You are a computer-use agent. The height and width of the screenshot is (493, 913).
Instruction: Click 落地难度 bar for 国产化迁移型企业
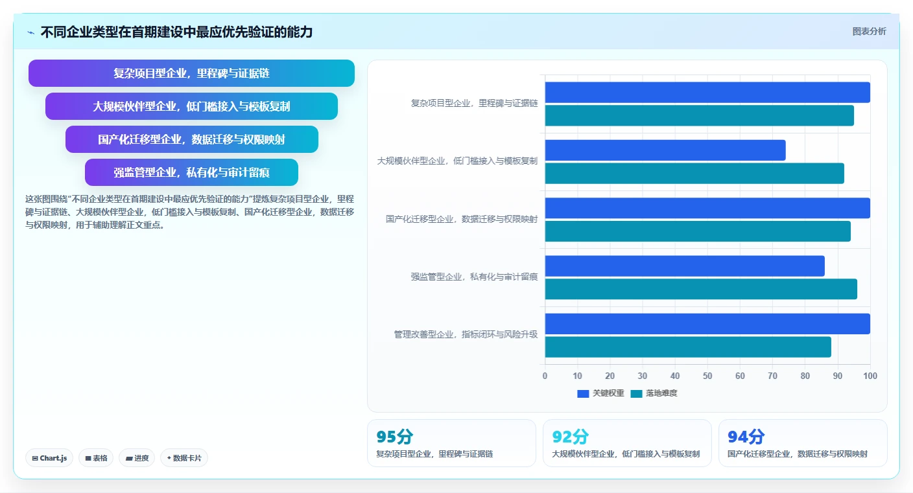pyautogui.click(x=698, y=231)
